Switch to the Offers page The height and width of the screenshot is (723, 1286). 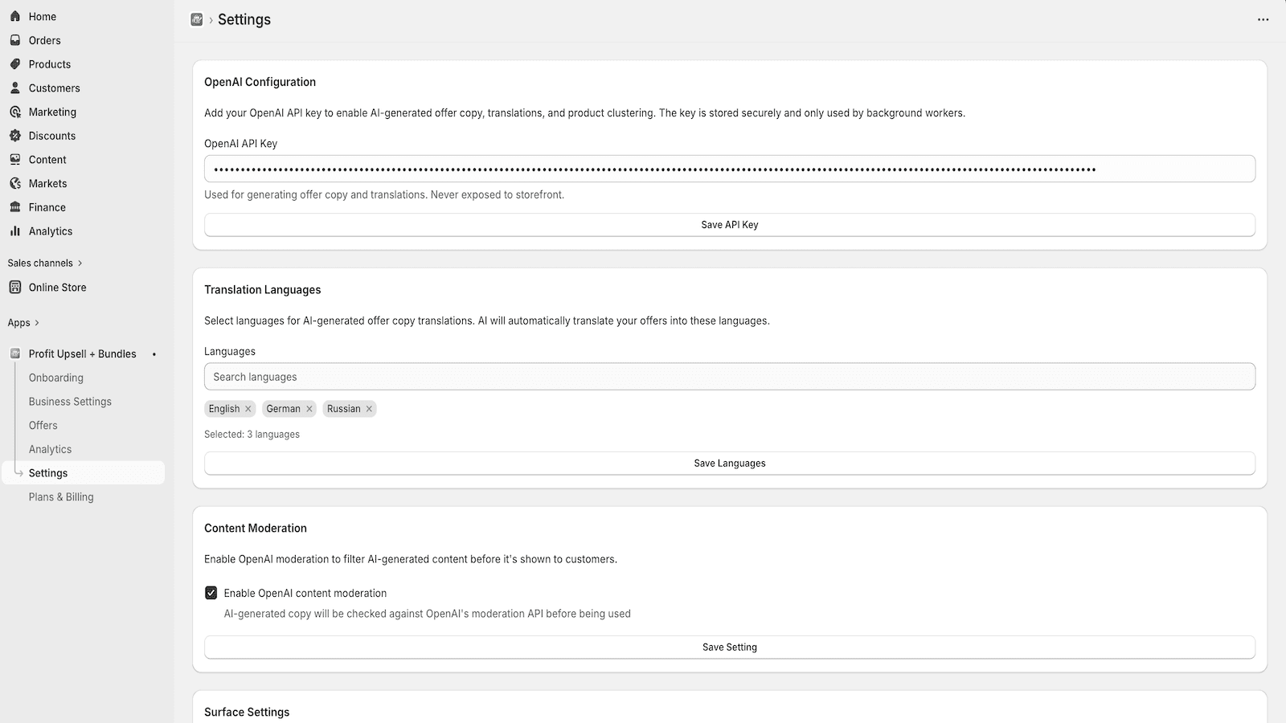click(x=43, y=425)
